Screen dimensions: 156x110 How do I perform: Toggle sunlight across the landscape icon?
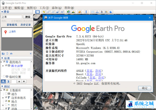73,12
